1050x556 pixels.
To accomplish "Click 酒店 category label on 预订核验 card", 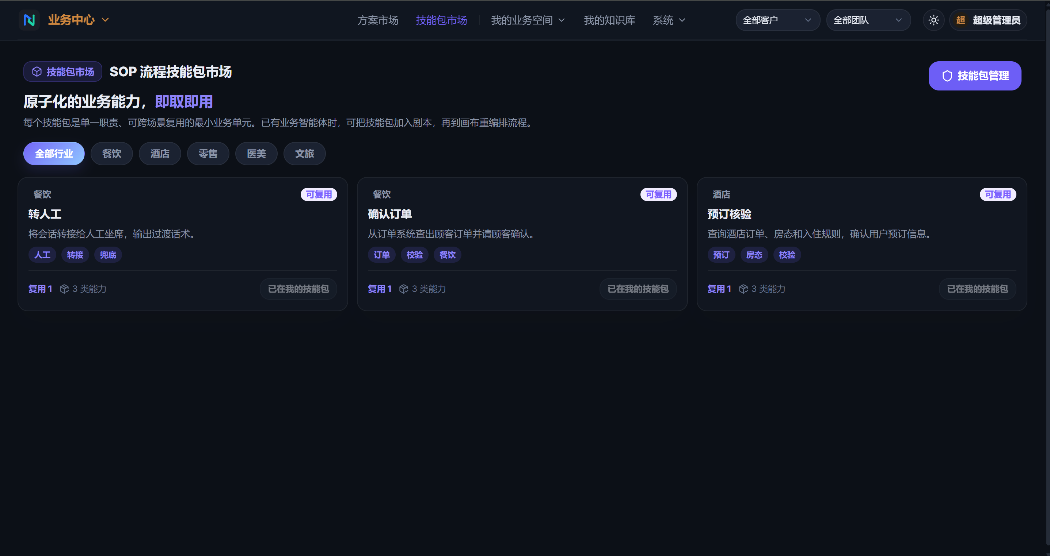I will (721, 194).
